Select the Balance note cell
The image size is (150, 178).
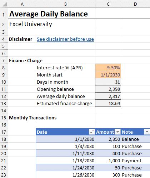pos(135,139)
